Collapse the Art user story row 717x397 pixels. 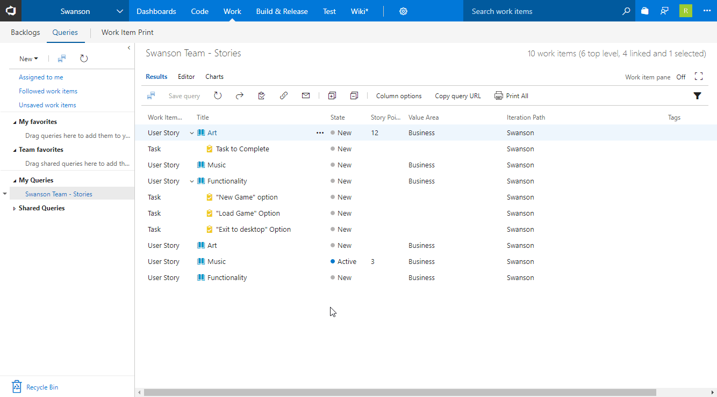coord(191,133)
